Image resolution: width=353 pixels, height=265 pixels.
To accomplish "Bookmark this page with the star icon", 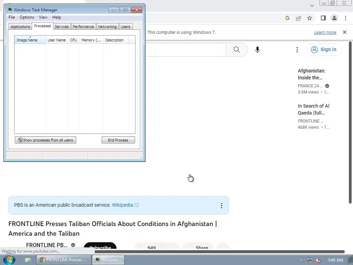I will click(x=310, y=18).
